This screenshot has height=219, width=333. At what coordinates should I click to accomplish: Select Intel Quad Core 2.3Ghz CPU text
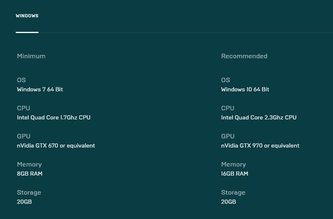click(x=258, y=117)
